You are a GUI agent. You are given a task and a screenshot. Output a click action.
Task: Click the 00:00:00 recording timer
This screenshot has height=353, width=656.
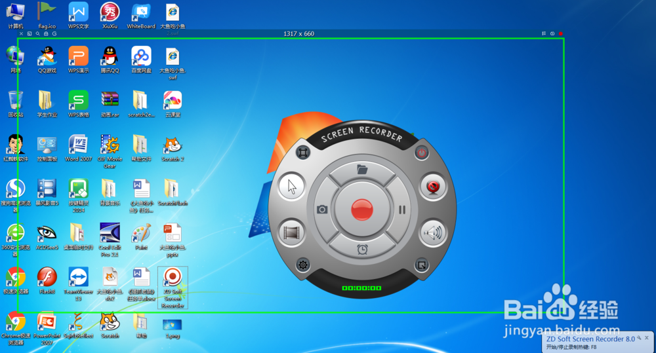(x=362, y=288)
